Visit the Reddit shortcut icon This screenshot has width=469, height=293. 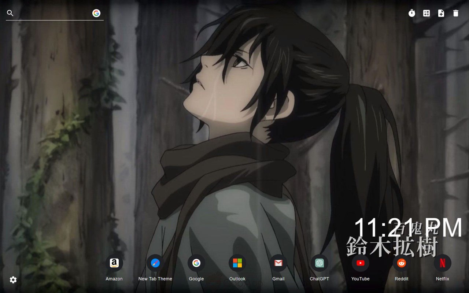pyautogui.click(x=402, y=263)
